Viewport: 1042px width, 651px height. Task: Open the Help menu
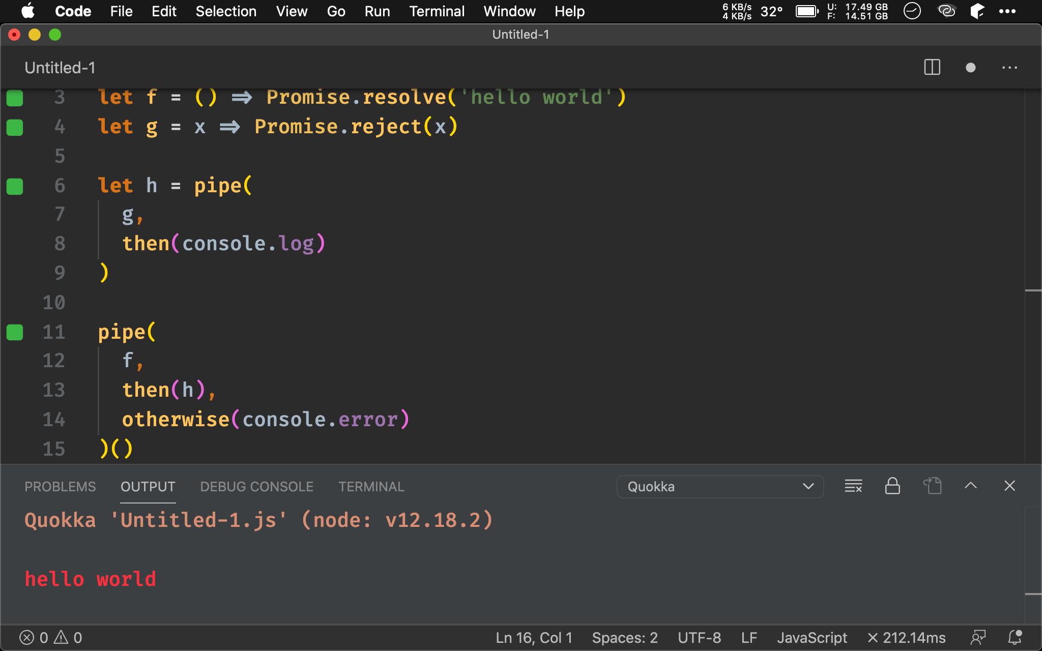click(x=569, y=11)
